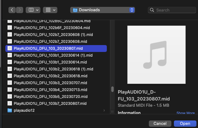Click the group-by grid icon
This screenshot has width=198, height=128.
(48, 10)
